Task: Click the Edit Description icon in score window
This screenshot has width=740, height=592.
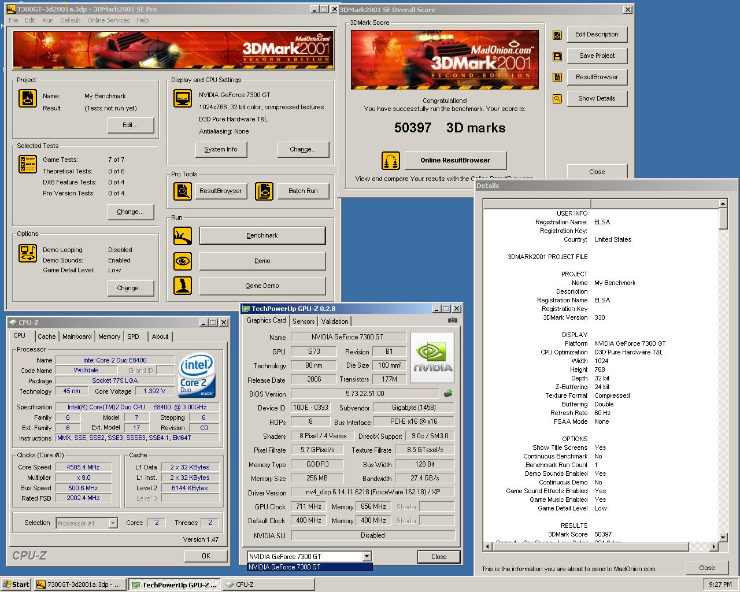Action: [x=557, y=35]
